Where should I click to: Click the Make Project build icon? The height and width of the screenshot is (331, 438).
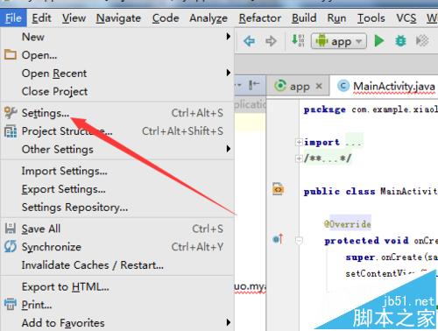tap(298, 40)
